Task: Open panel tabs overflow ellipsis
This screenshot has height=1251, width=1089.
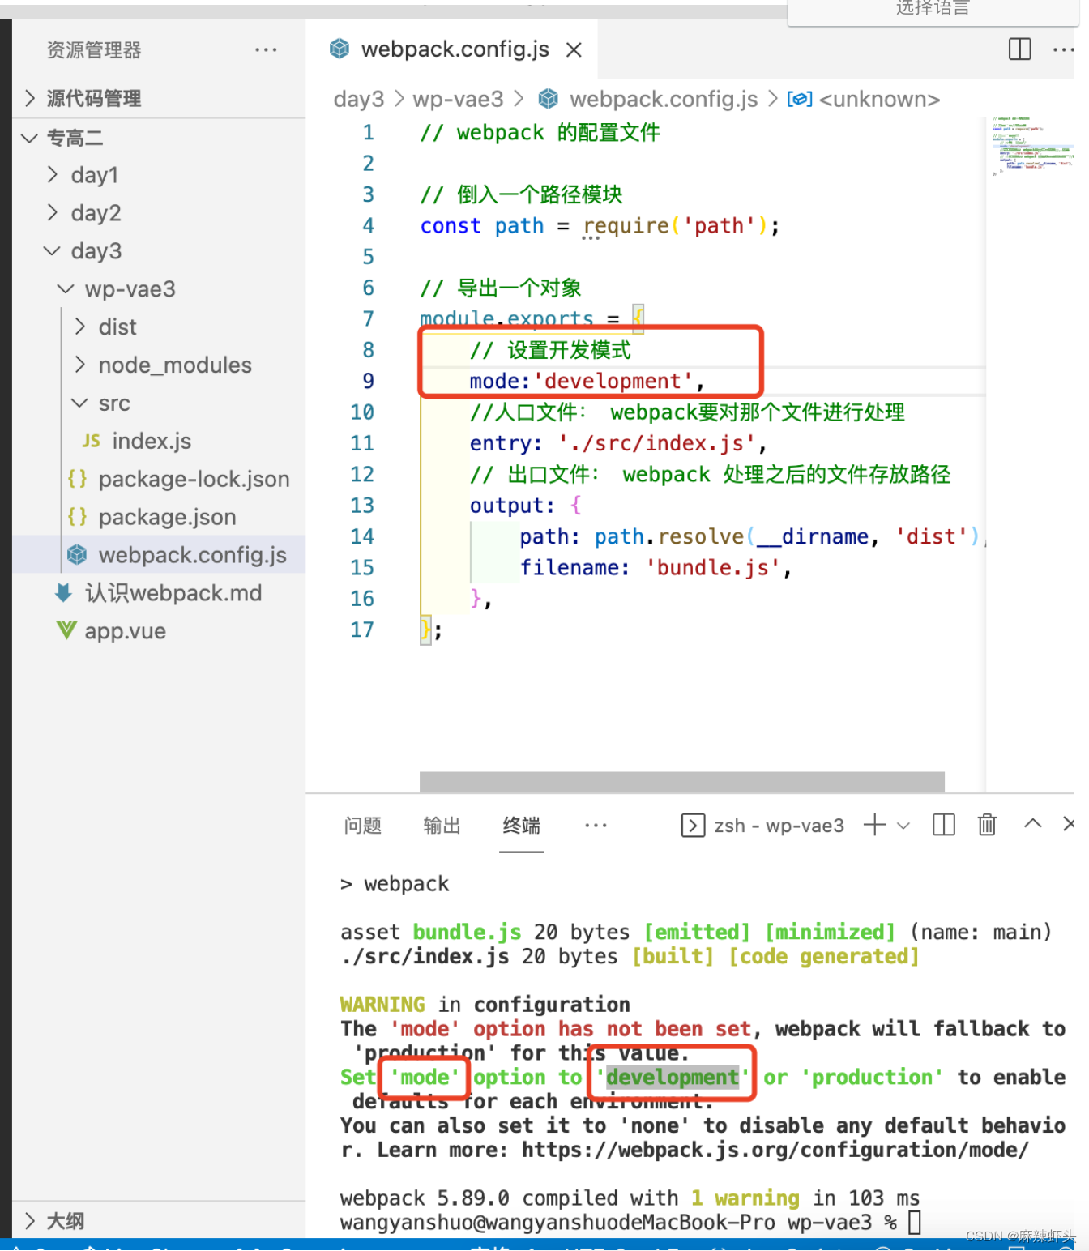Action: 596,825
